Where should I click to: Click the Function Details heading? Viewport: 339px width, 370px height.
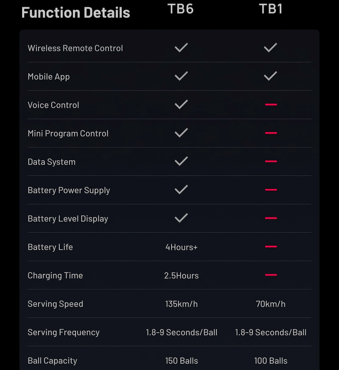(x=75, y=12)
